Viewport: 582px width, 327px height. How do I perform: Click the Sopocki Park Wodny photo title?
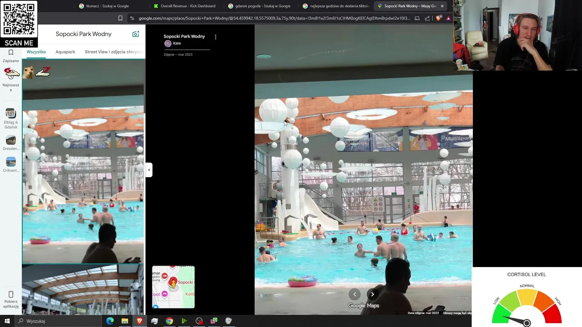(184, 36)
